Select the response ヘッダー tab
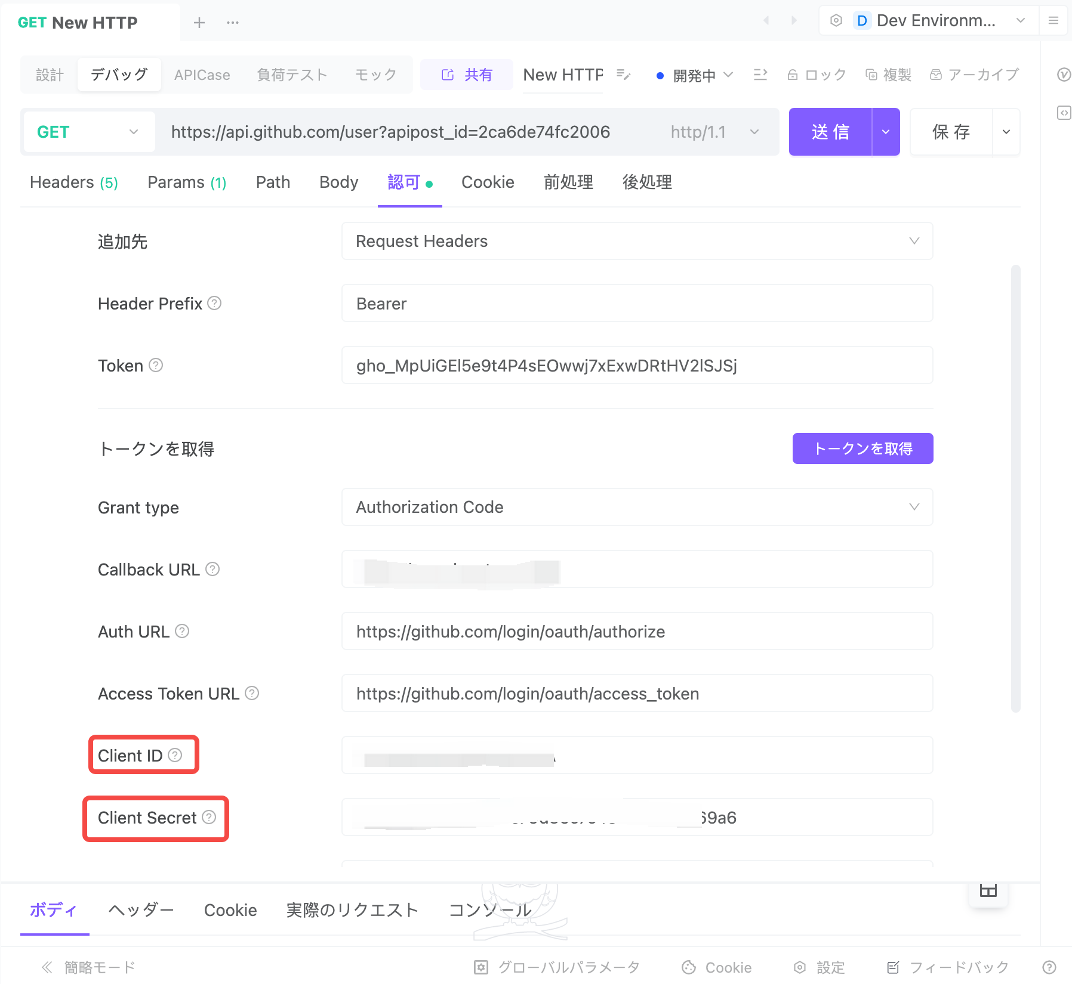 (141, 909)
